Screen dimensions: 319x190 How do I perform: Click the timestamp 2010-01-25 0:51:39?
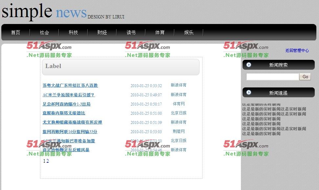coord(146,122)
